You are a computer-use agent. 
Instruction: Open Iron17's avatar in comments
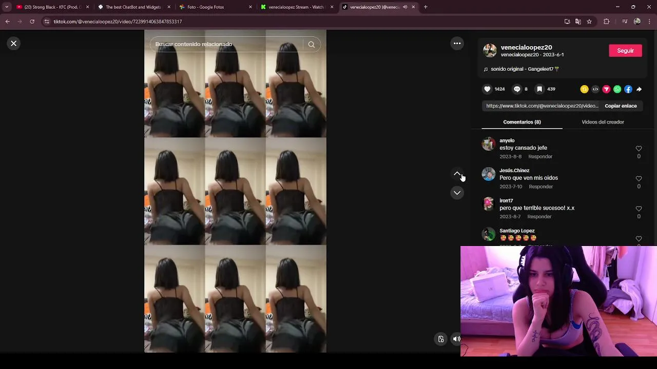(x=488, y=204)
